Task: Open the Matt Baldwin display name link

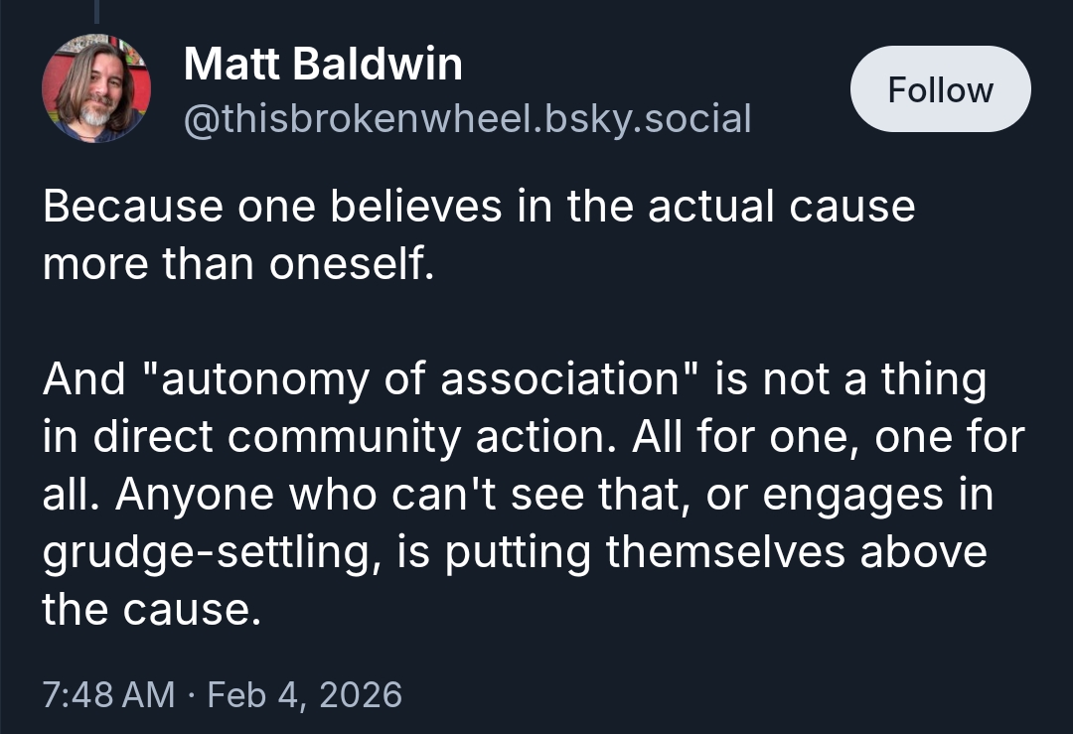Action: click(x=323, y=66)
